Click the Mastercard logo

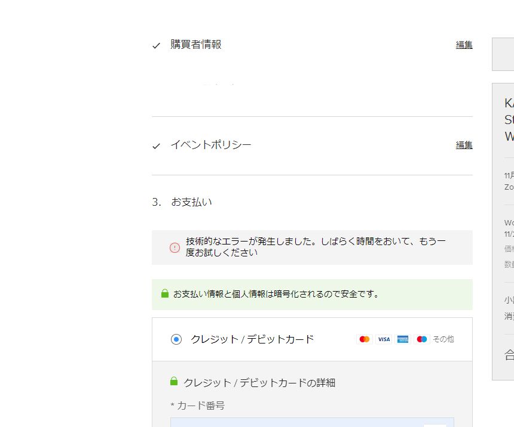click(x=365, y=339)
